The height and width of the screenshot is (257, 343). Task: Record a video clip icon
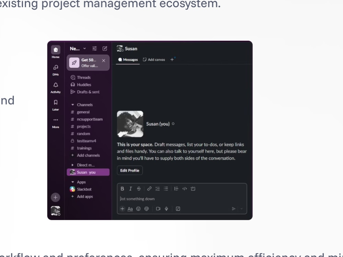click(158, 209)
